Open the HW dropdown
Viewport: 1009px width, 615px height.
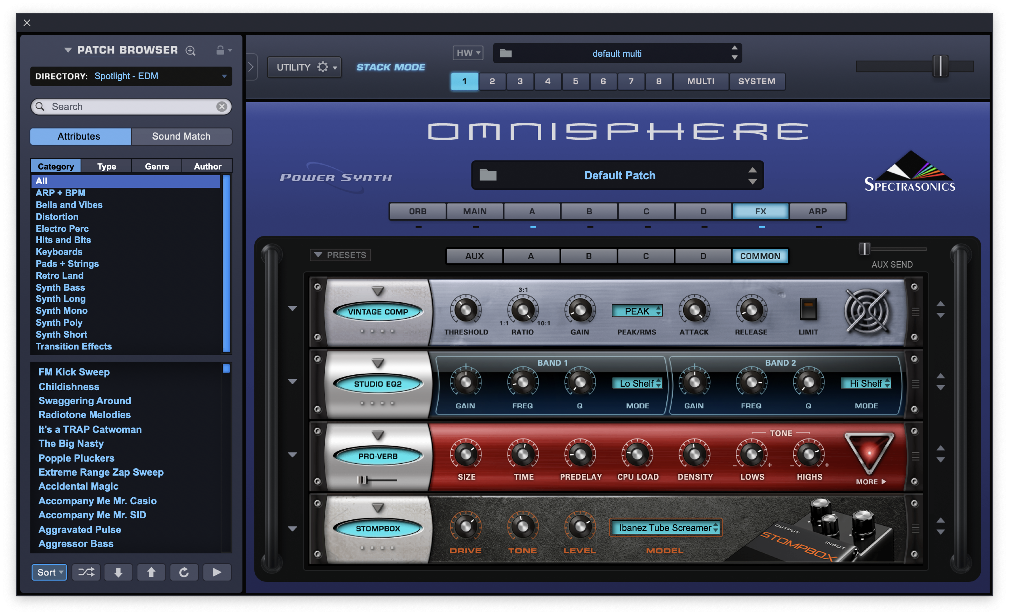coord(468,53)
